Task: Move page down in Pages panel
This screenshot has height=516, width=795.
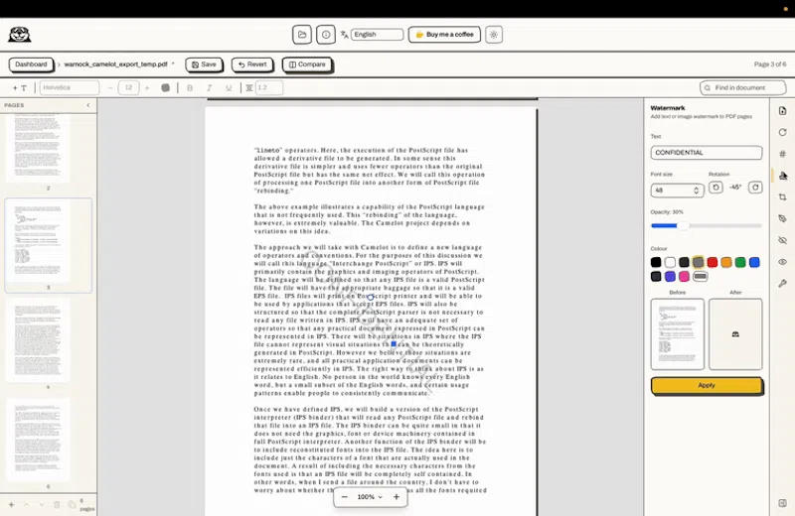Action: (x=42, y=504)
